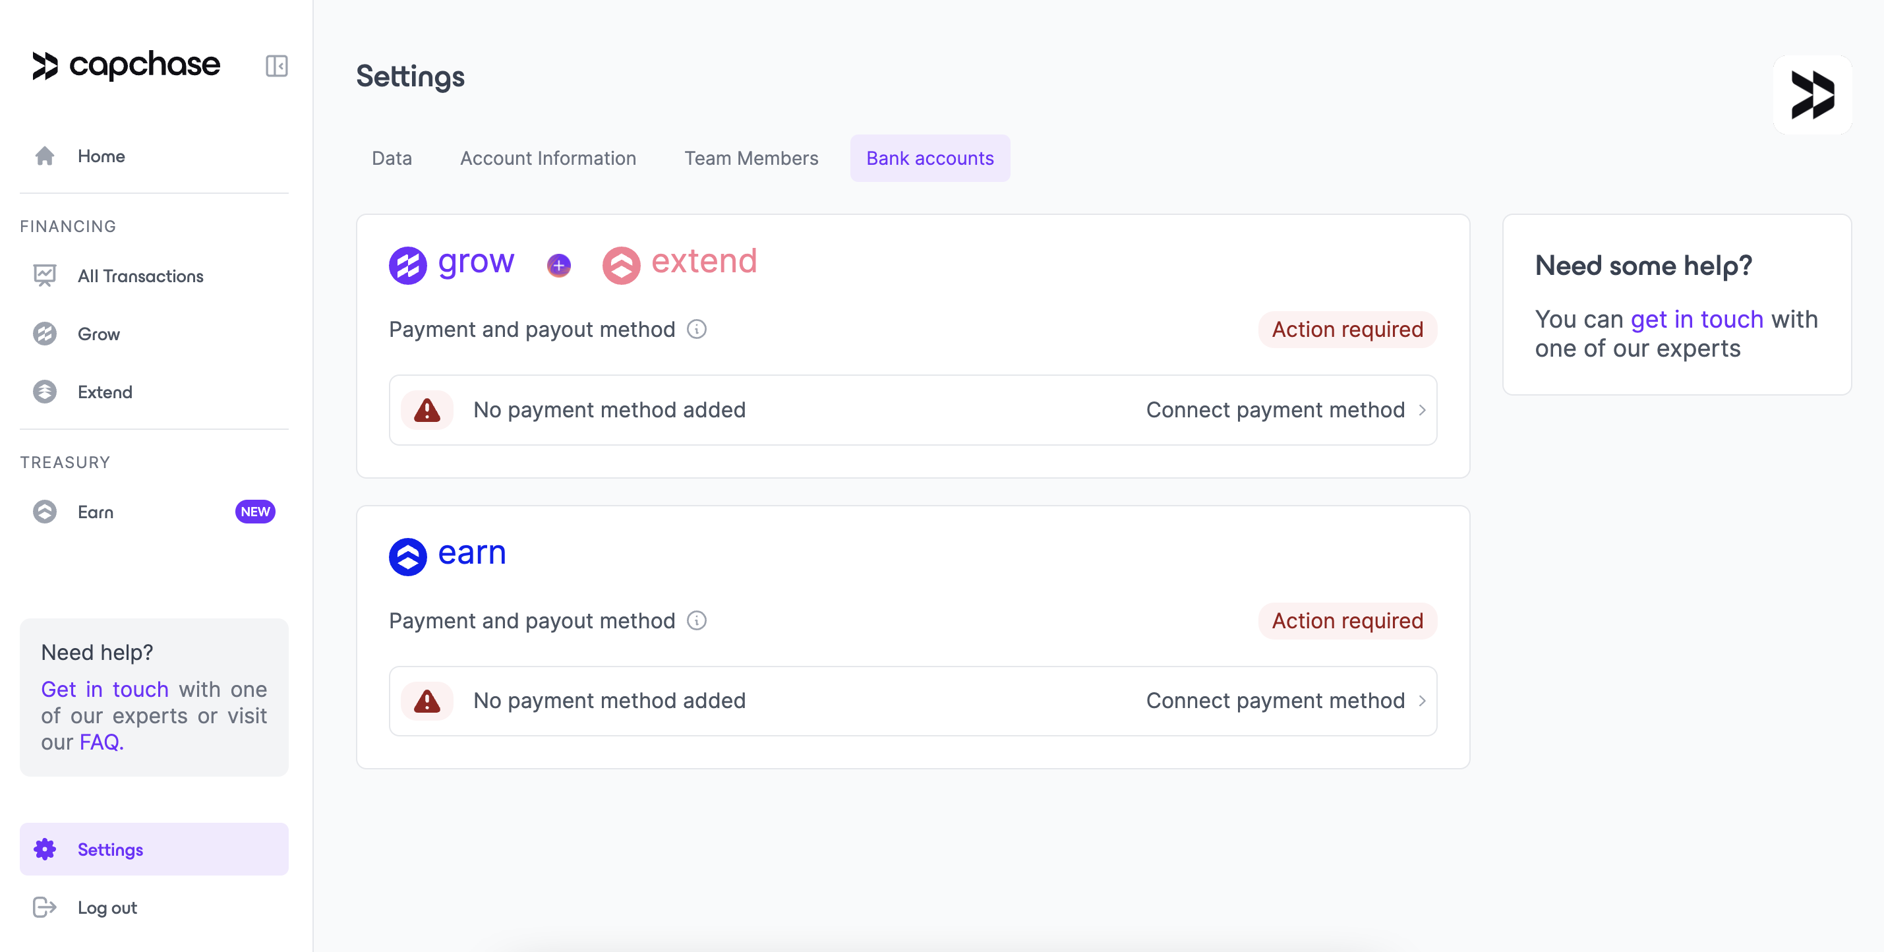Click warning triangle in grow + extend card
This screenshot has width=1884, height=952.
point(427,409)
